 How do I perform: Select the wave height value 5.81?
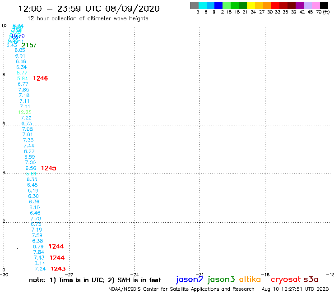(31, 174)
